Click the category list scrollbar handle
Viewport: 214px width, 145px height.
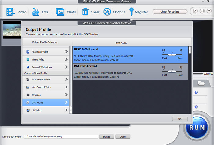(71, 110)
